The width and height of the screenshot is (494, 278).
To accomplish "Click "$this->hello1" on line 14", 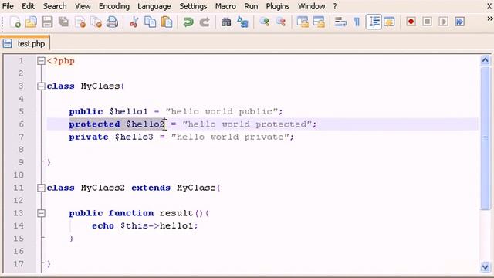I will click(157, 226).
